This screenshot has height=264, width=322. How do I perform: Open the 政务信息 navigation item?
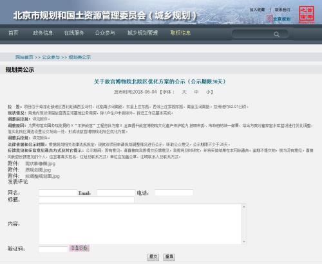click(x=43, y=33)
